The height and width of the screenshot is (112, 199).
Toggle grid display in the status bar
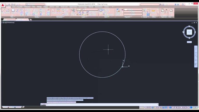146,107
